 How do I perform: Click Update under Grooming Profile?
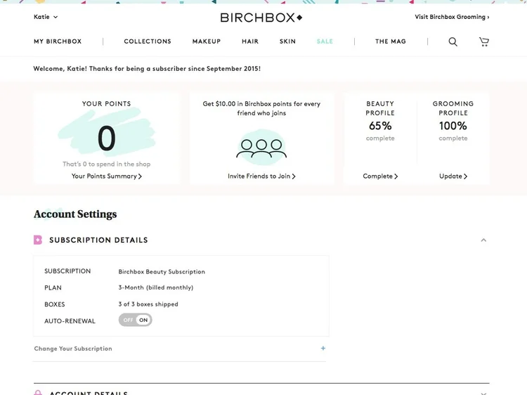pyautogui.click(x=453, y=176)
